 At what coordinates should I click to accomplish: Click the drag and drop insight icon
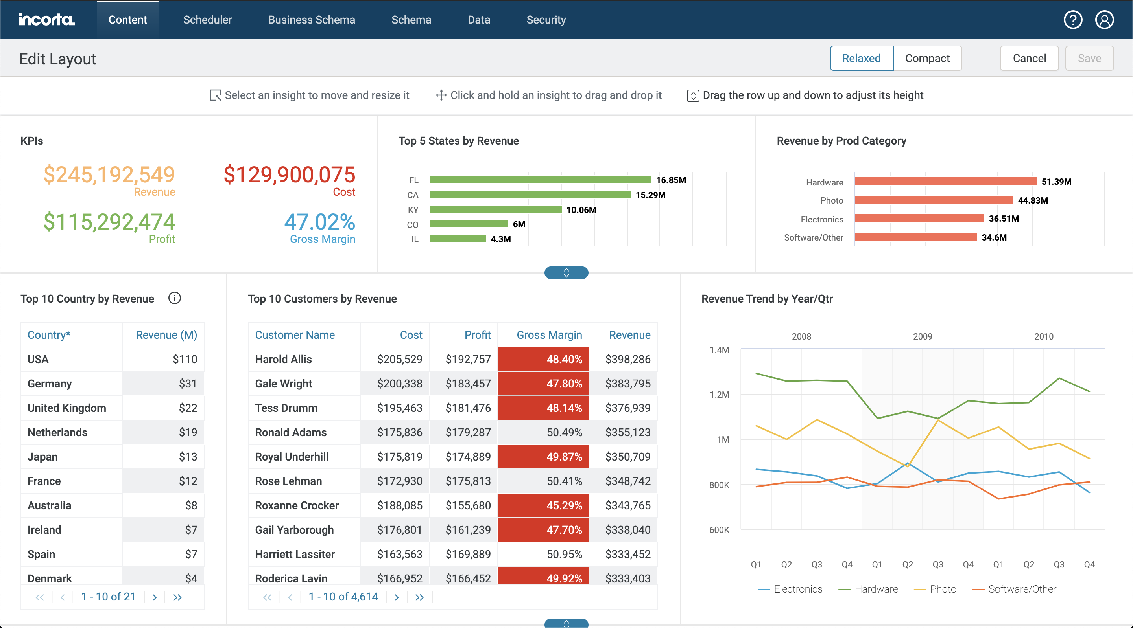point(440,95)
